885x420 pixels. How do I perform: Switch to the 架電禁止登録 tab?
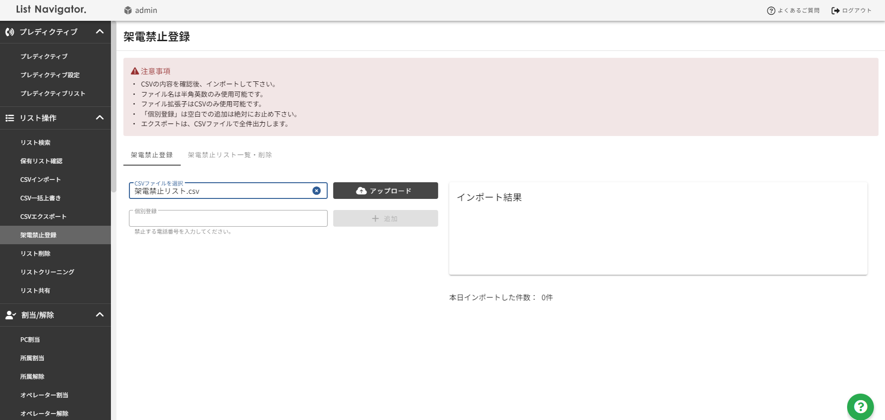tap(152, 155)
